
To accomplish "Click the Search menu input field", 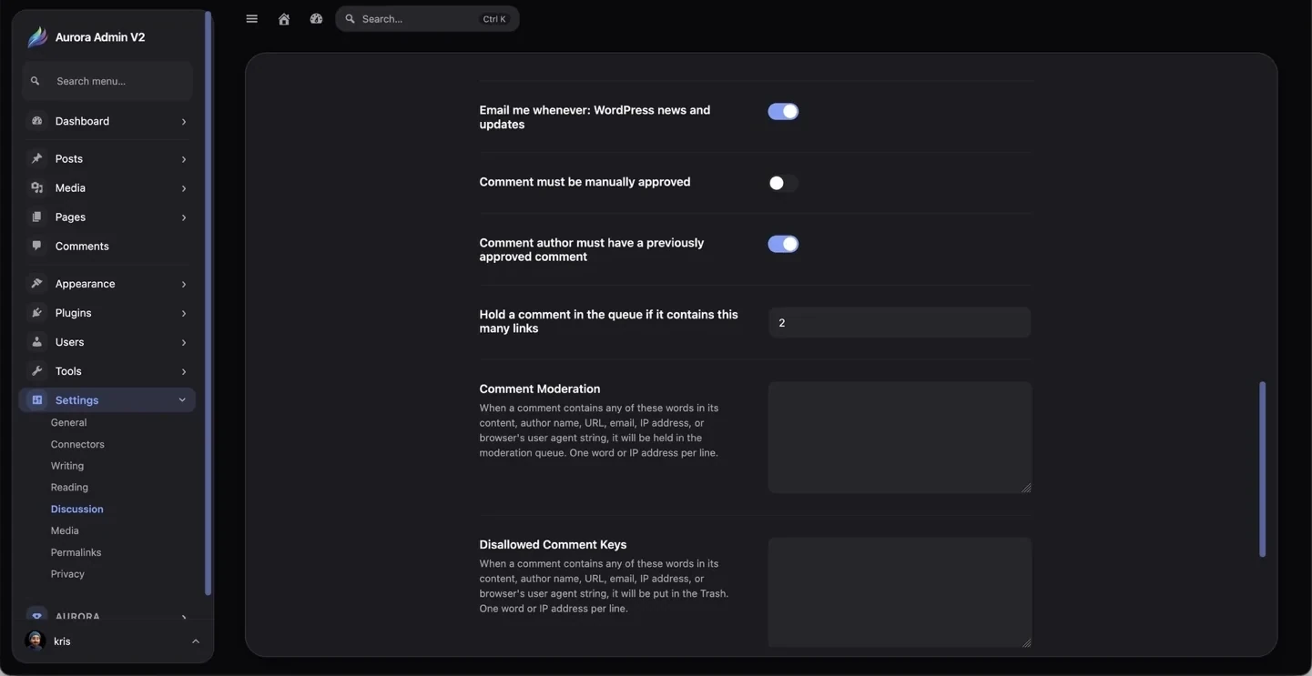I will pos(107,81).
